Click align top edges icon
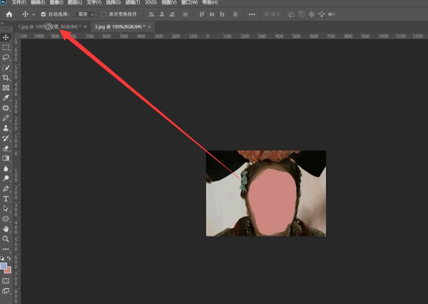This screenshot has height=304, width=428. click(x=202, y=14)
